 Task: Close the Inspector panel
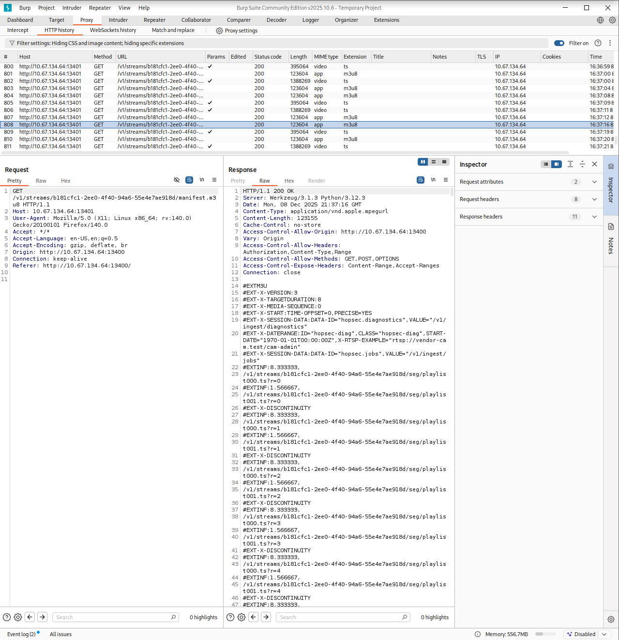pyautogui.click(x=594, y=164)
